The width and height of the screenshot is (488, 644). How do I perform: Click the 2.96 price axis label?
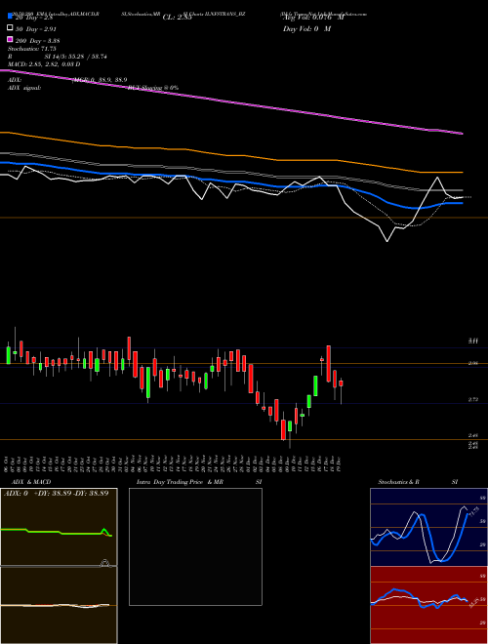pyautogui.click(x=473, y=364)
